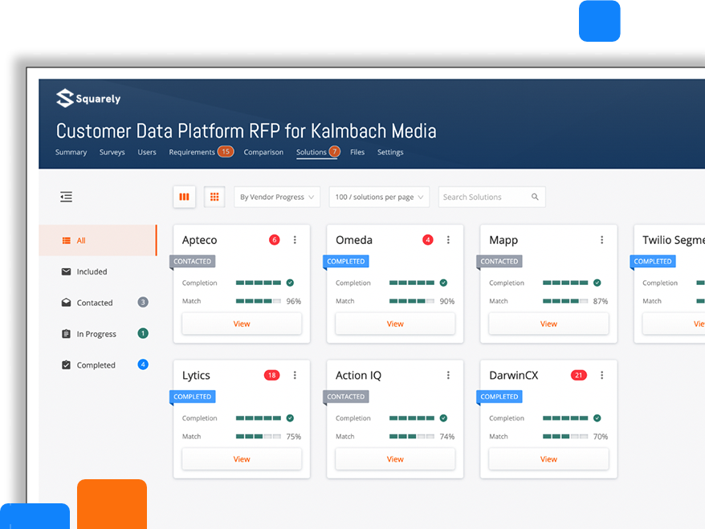Click the Squarely logo
This screenshot has width=705, height=529.
point(88,98)
